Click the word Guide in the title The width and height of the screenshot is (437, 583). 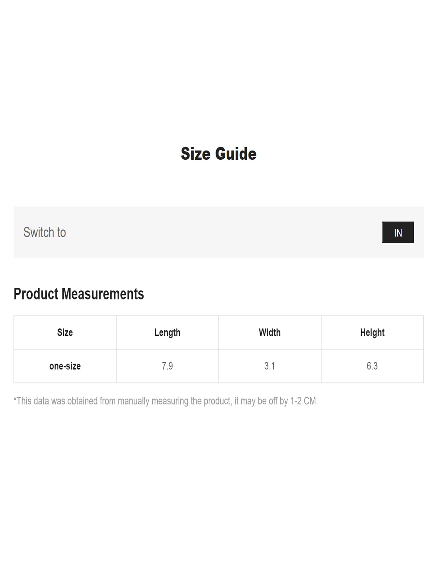[236, 154]
